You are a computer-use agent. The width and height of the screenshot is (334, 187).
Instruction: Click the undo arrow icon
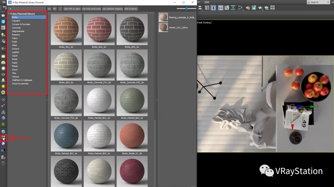tap(4, 8)
